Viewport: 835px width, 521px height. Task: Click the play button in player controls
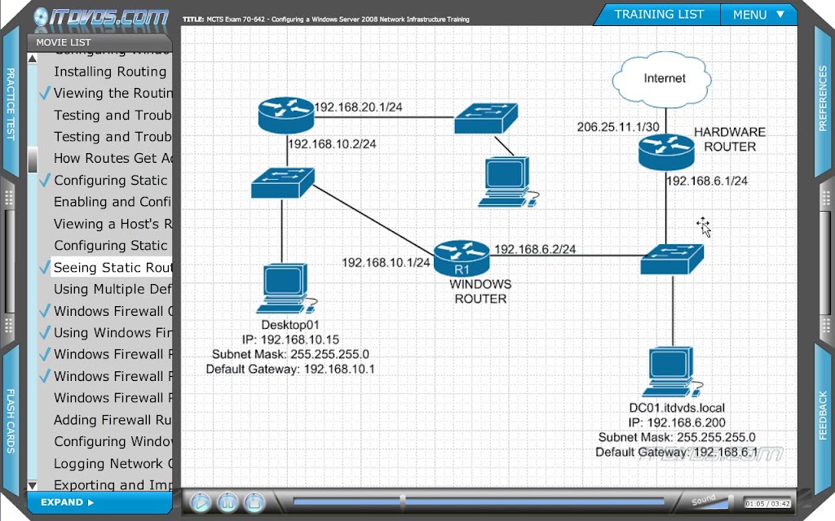(x=201, y=501)
